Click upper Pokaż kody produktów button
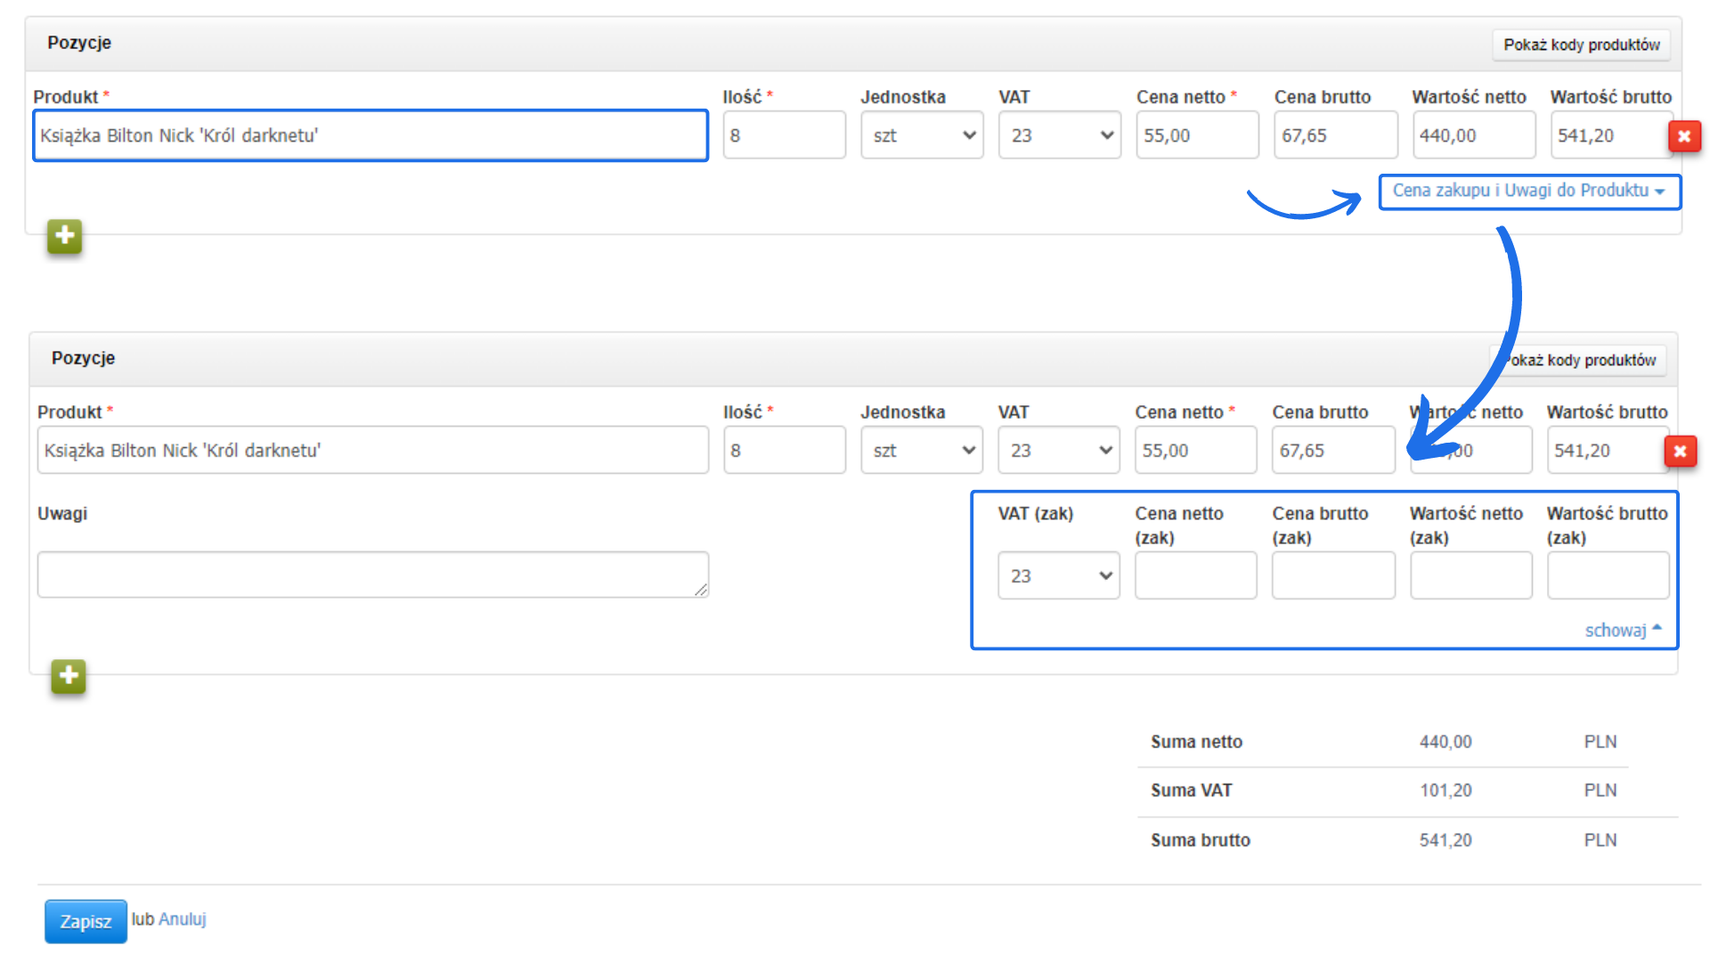The height and width of the screenshot is (962, 1710). [1581, 45]
